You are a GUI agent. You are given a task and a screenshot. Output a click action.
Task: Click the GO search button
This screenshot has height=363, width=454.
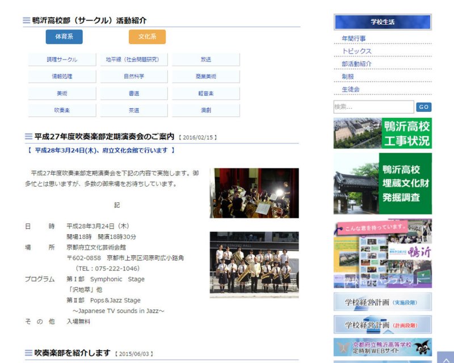click(x=424, y=107)
